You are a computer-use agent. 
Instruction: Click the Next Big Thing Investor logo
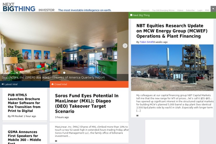point(29,7)
